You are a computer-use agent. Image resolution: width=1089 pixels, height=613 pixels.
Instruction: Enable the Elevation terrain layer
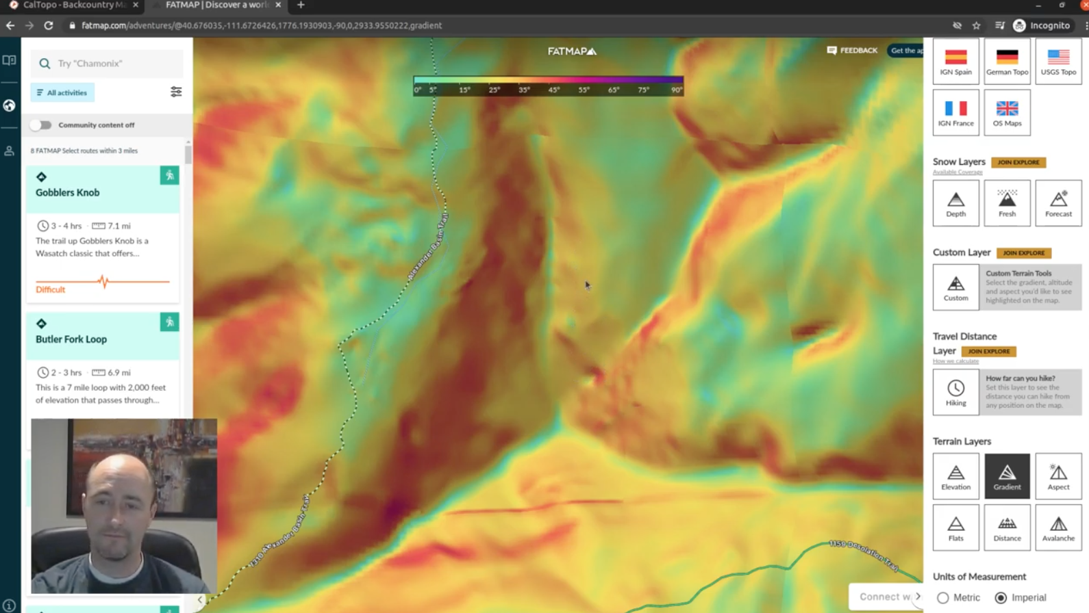coord(955,475)
